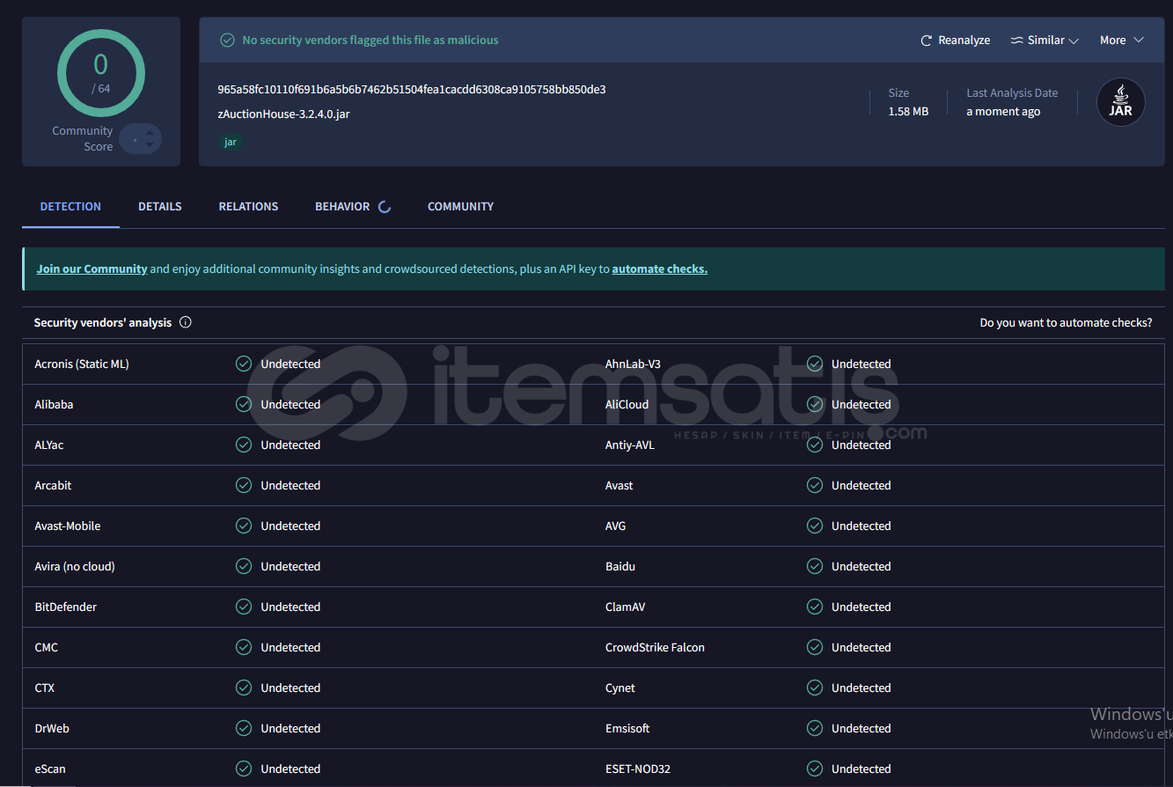Click the 'Undetected' result for ESET-NOD32
The image size is (1173, 787).
click(x=861, y=769)
